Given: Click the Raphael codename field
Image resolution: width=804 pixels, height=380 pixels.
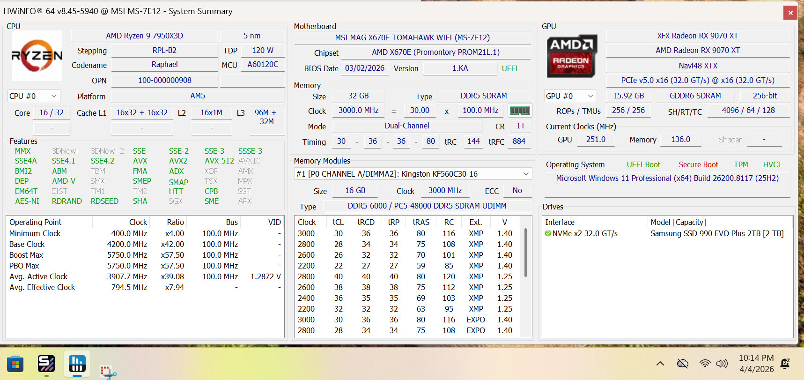Looking at the screenshot, I should coord(164,65).
